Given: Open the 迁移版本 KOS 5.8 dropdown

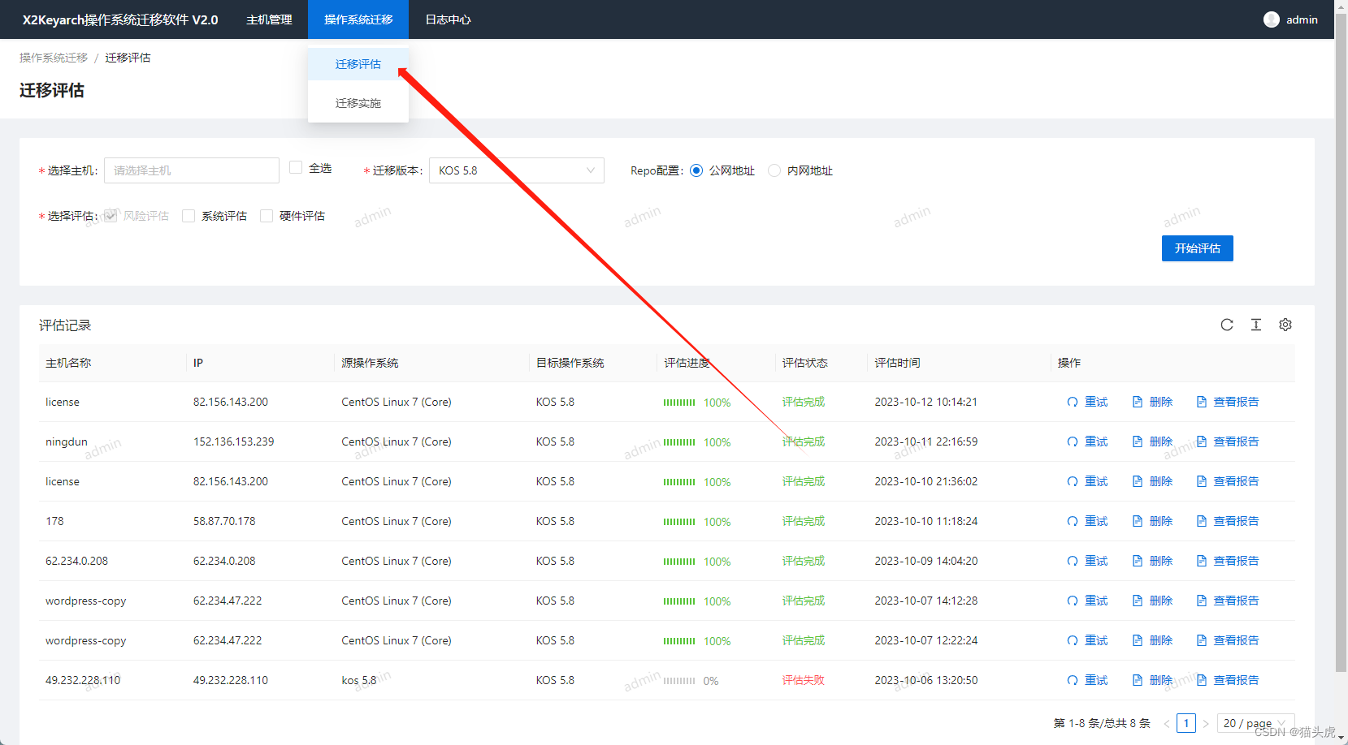Looking at the screenshot, I should pos(517,170).
